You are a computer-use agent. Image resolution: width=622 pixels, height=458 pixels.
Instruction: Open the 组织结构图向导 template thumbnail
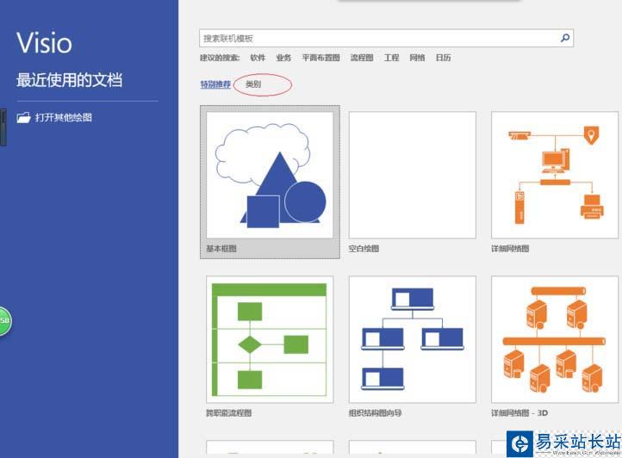[412, 339]
